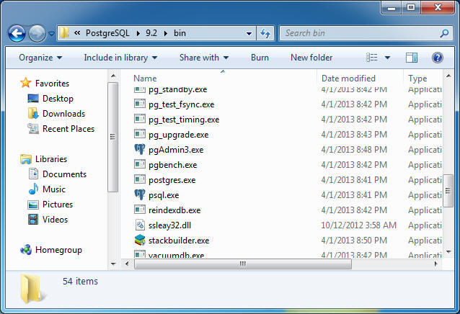Screen dimensions: 460x314
Task: Click the pg_upgrade.exe application icon
Action: (140, 134)
